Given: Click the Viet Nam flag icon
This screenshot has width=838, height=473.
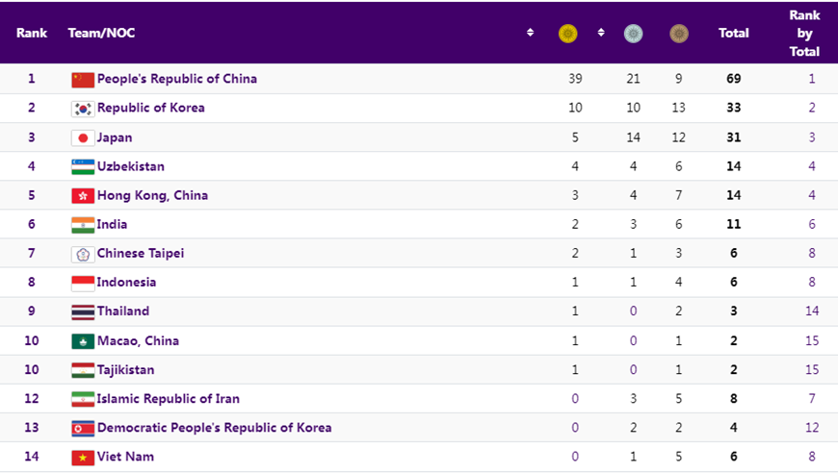Looking at the screenshot, I should (x=83, y=457).
